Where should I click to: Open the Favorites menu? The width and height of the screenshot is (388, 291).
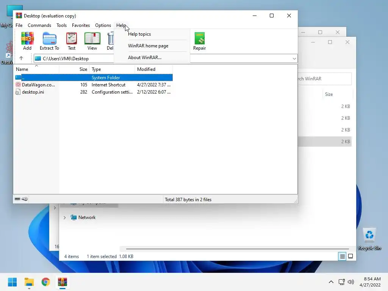click(81, 25)
